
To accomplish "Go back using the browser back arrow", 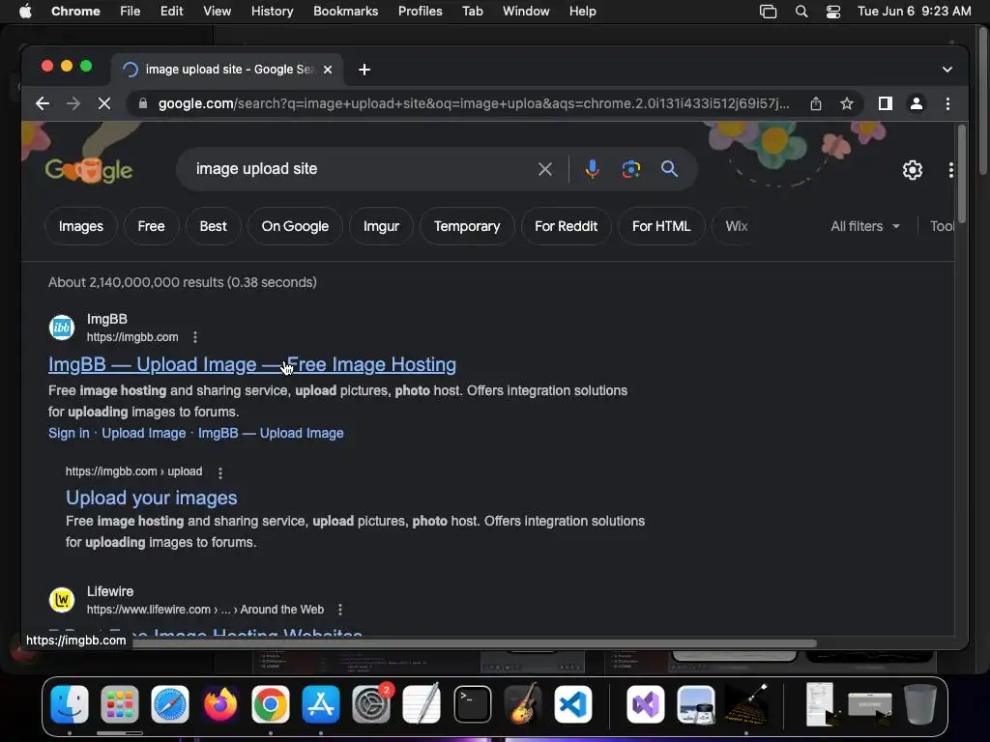I will (43, 103).
